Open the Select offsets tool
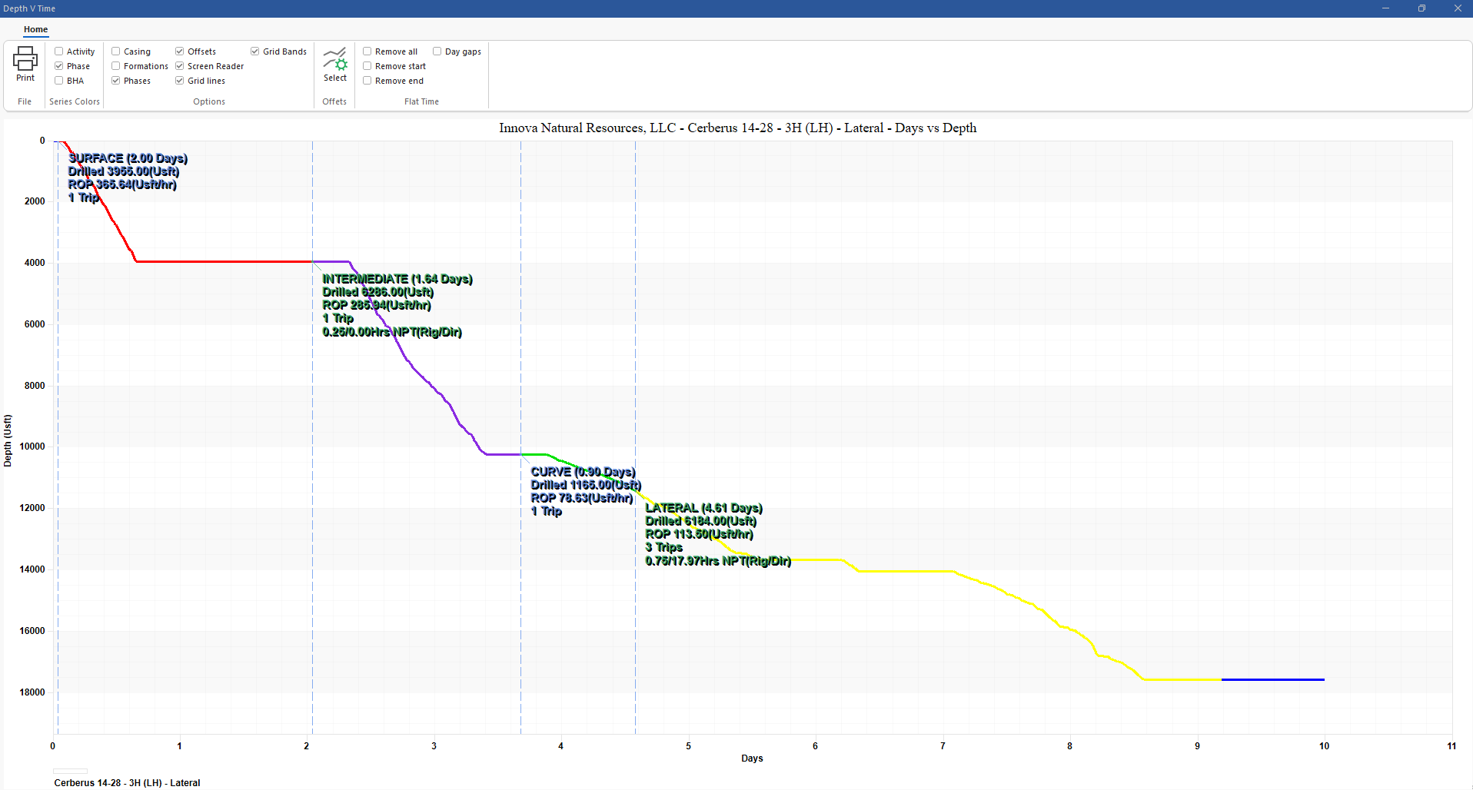Image resolution: width=1473 pixels, height=790 pixels. 334,64
